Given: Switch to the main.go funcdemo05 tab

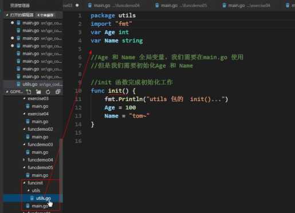Looking at the screenshot, I should click(181, 6).
